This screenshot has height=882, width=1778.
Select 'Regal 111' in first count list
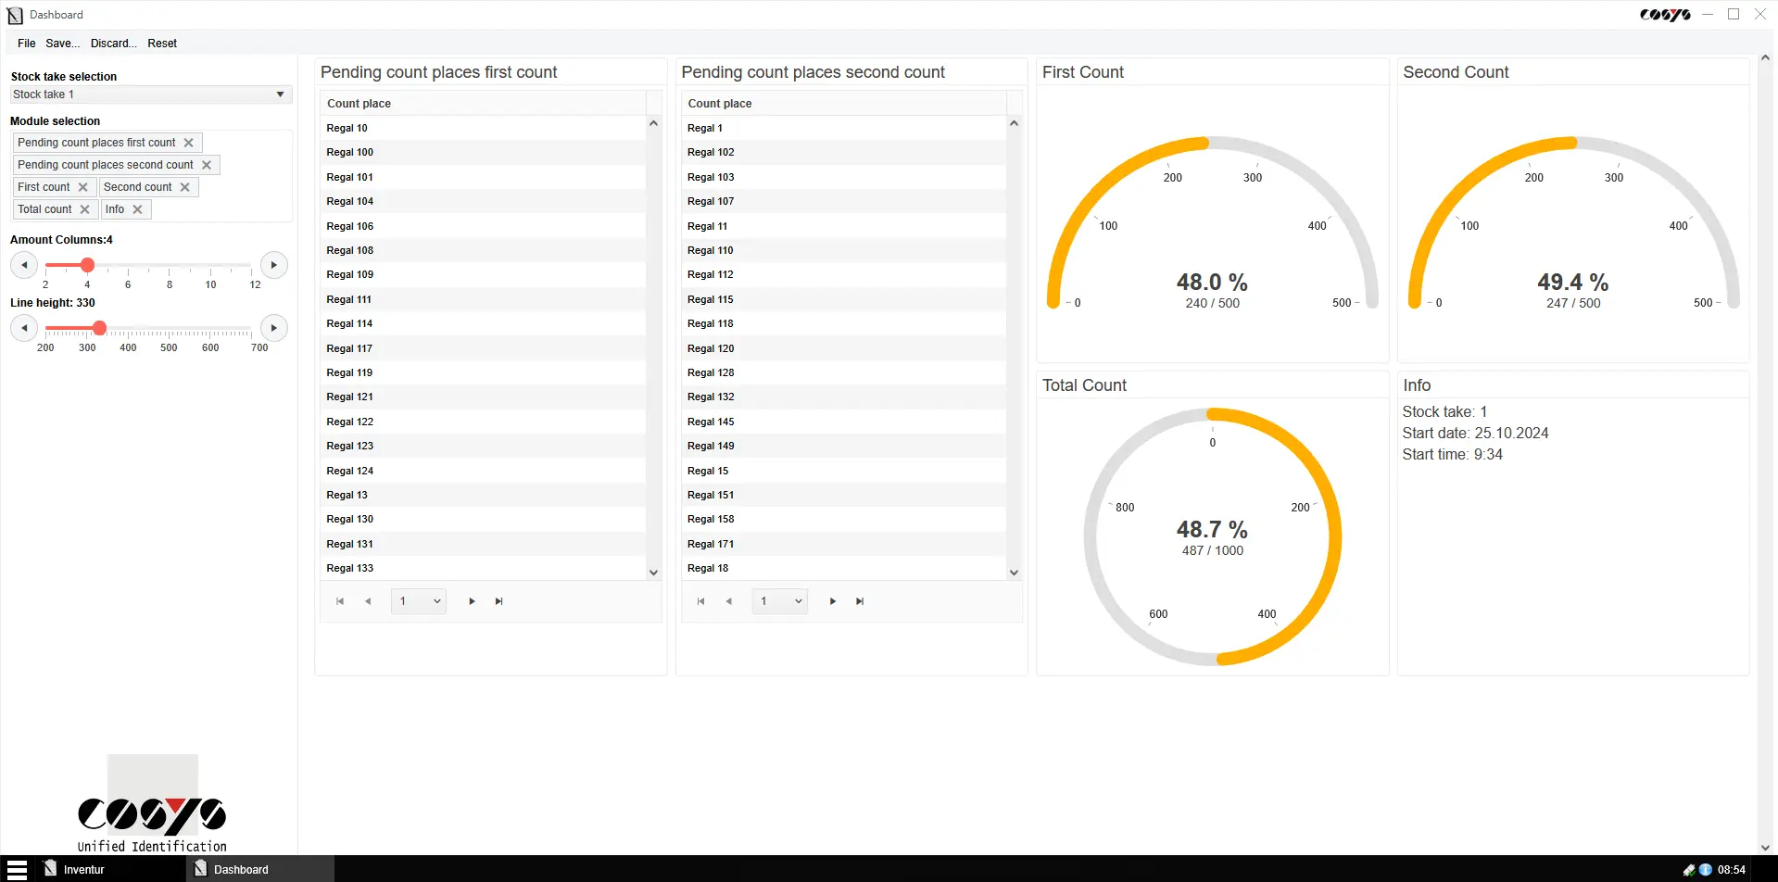click(483, 299)
